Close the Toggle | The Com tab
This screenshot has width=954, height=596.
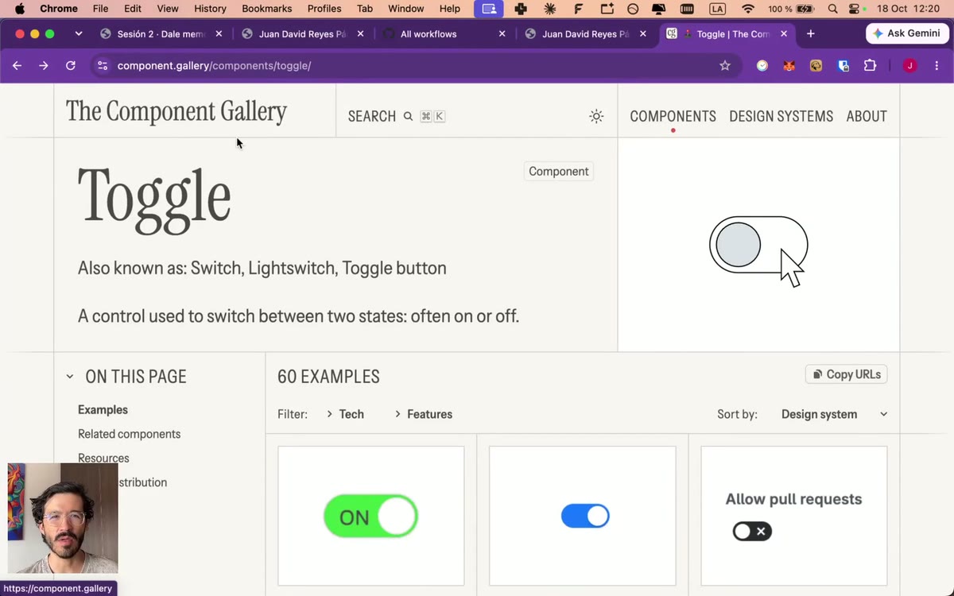785,34
